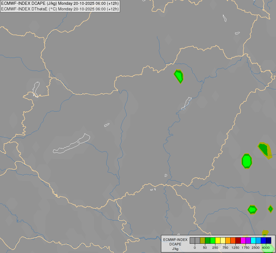Click the 1750 value on the legend scale
Image resolution: width=276 pixels, height=253 pixels.
tap(246, 248)
